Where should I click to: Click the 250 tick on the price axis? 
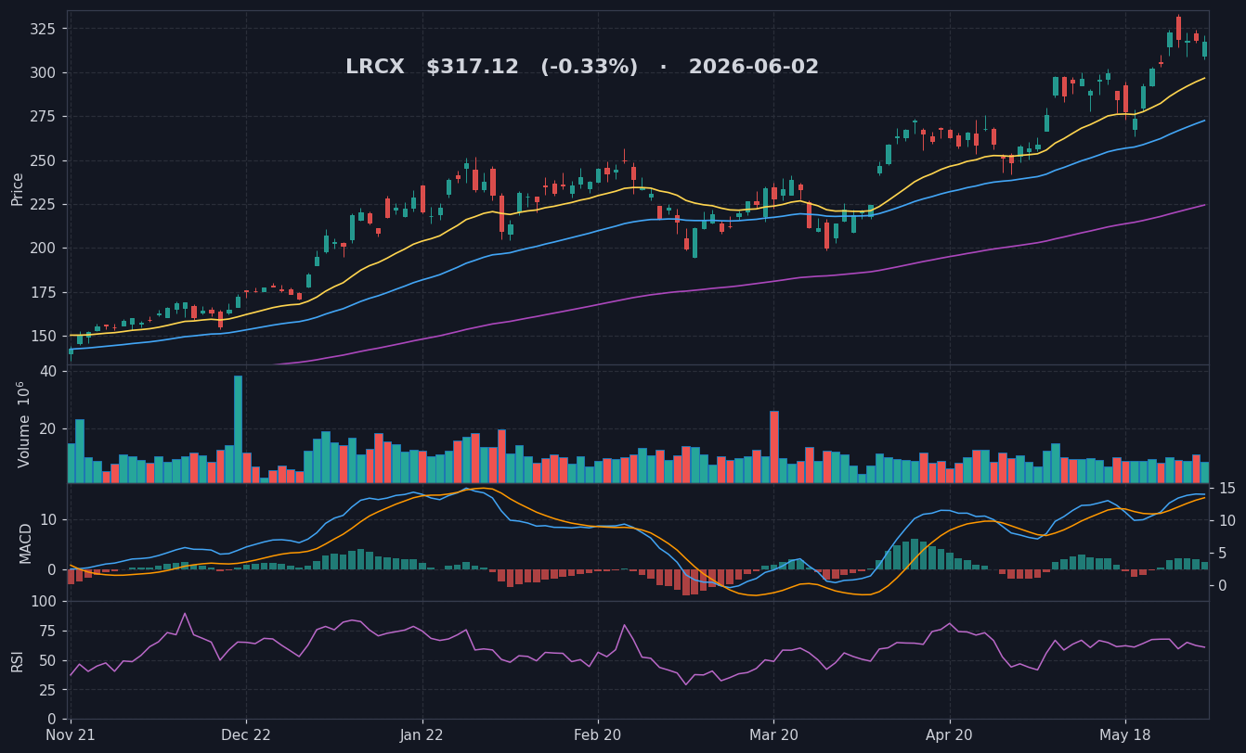coord(43,160)
